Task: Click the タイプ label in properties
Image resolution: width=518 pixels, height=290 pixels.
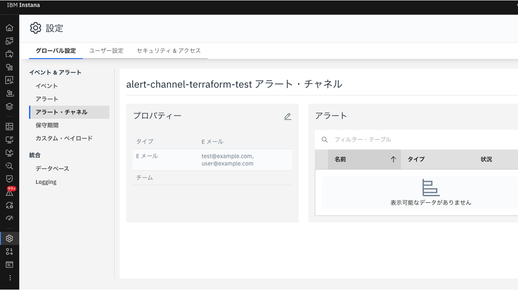Action: [x=145, y=142]
